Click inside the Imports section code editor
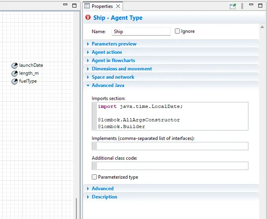The height and width of the screenshot is (219, 267). tap(170, 116)
